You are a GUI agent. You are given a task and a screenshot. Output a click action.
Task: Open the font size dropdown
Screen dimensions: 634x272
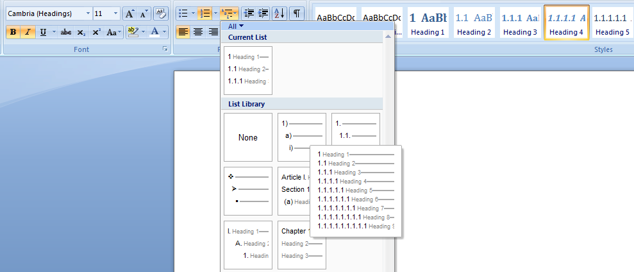[x=115, y=13]
